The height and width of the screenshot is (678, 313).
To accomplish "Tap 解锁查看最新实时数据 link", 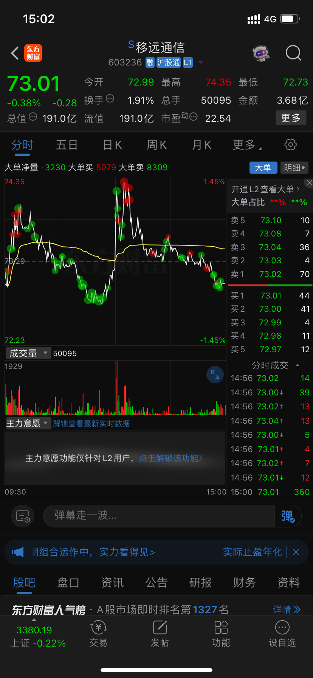I will (x=91, y=423).
